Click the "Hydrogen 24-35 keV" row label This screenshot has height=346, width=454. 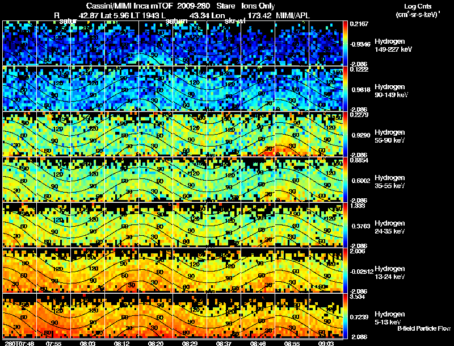390,227
